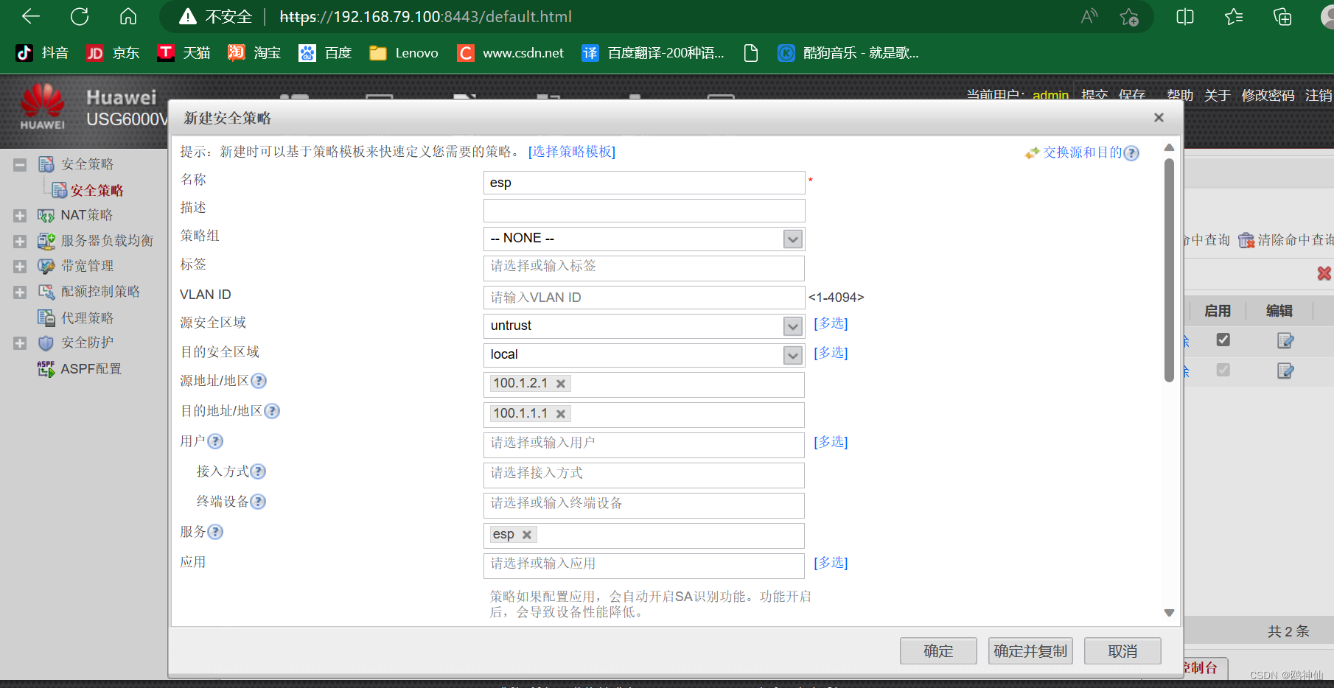
Task: Click the browser back arrow
Action: point(31,16)
